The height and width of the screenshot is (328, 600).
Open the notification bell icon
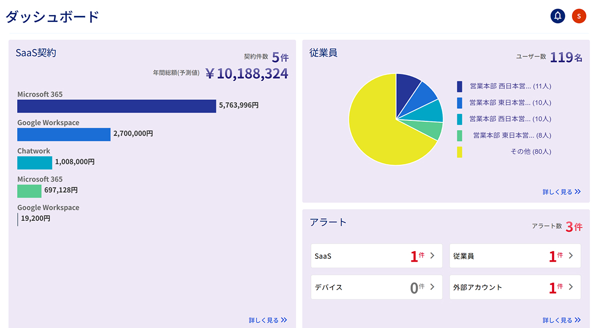click(557, 16)
